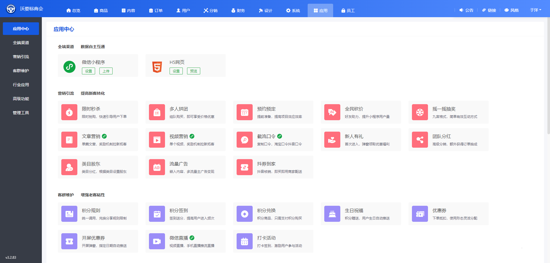The image size is (550, 263).
Task: Select 营销引流 in the left sidebar
Action: click(x=21, y=57)
